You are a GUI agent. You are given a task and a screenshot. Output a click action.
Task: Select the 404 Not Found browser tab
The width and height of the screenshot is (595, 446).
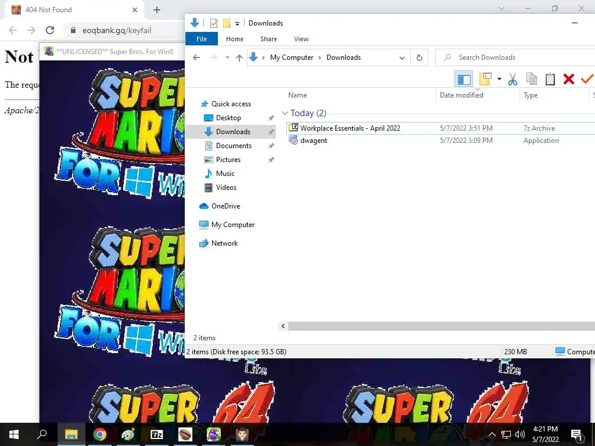[x=74, y=10]
